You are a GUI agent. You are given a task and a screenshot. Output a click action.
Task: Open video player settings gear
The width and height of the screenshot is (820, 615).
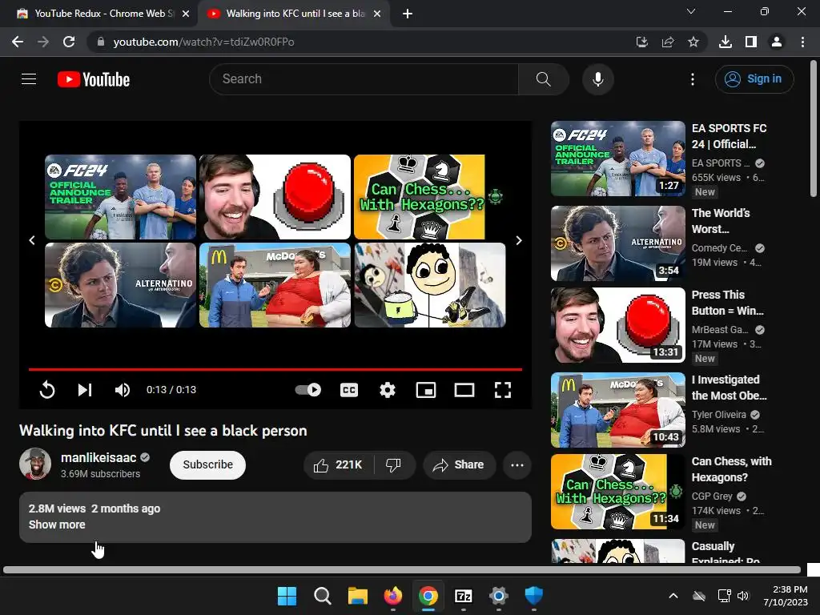(x=388, y=390)
